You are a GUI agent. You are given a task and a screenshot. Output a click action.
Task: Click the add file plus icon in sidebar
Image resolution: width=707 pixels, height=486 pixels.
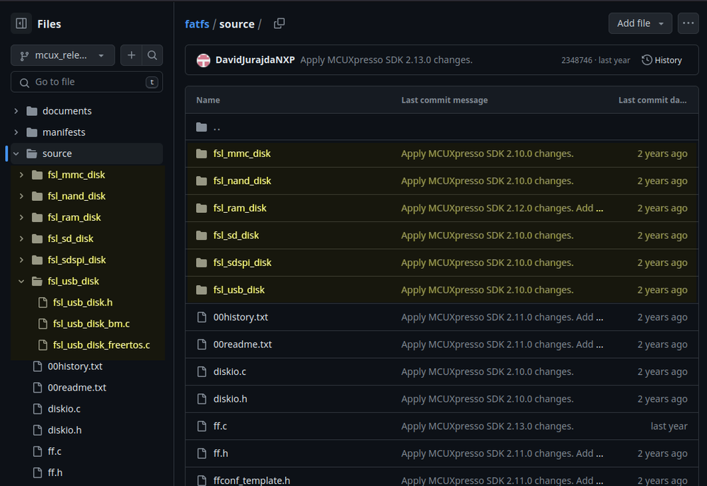pyautogui.click(x=132, y=55)
